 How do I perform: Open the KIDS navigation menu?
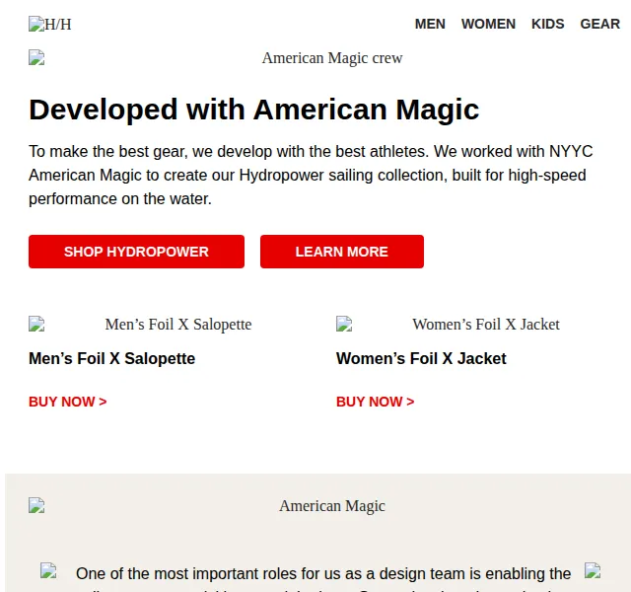pos(548,24)
